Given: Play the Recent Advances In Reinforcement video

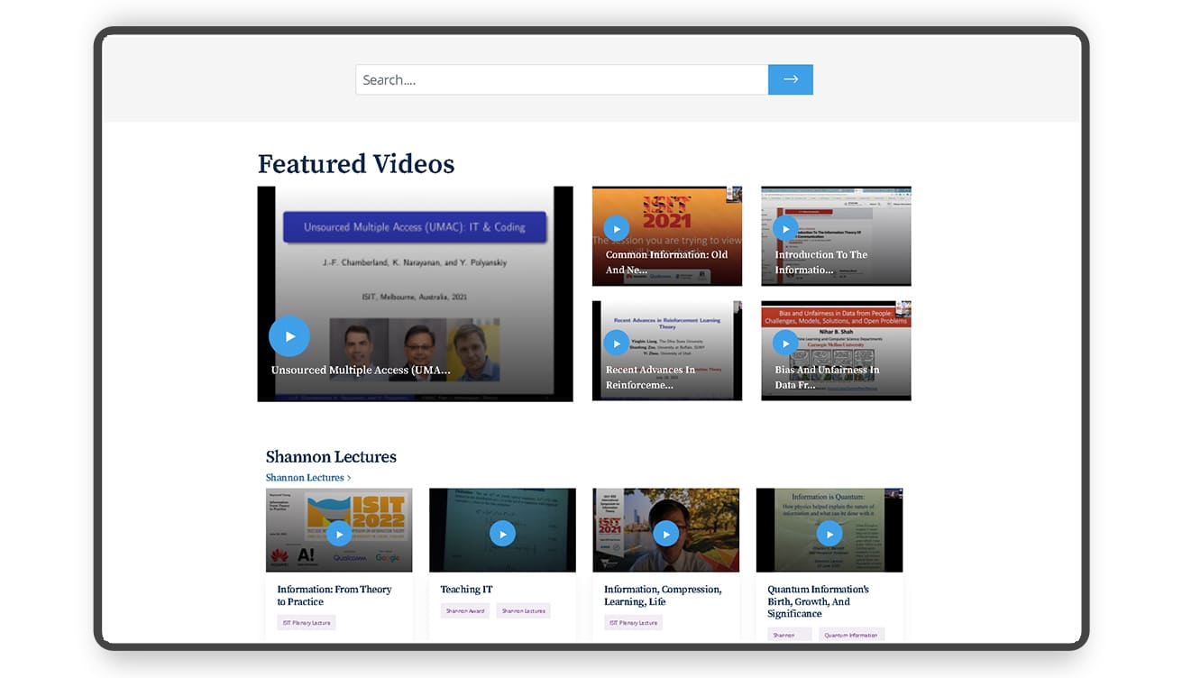Looking at the screenshot, I should [617, 344].
